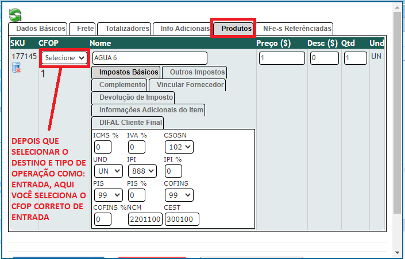Click the CFOP column header
The width and height of the screenshot is (405, 259).
click(x=49, y=43)
